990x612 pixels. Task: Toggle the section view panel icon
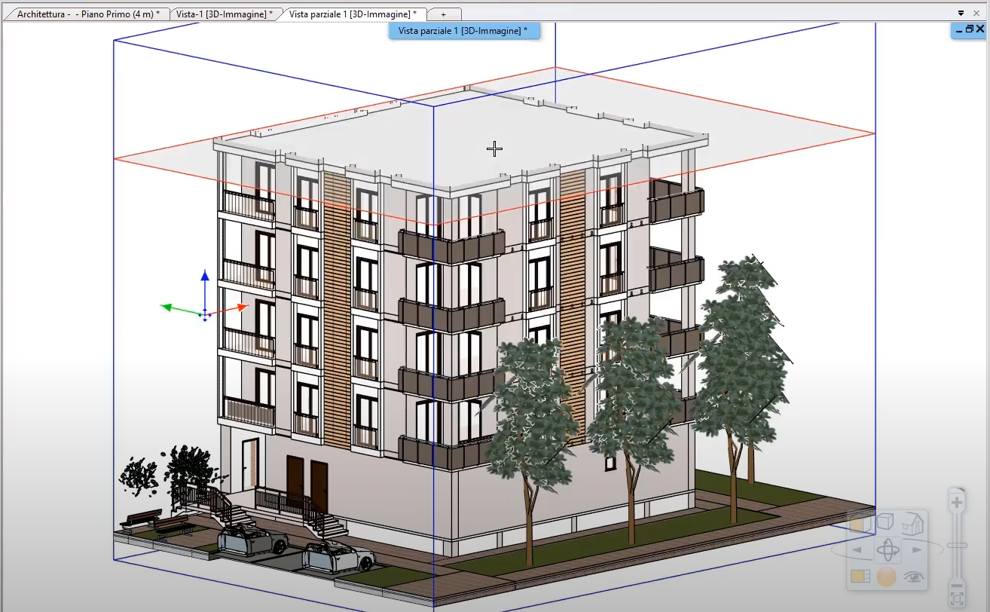[x=860, y=576]
